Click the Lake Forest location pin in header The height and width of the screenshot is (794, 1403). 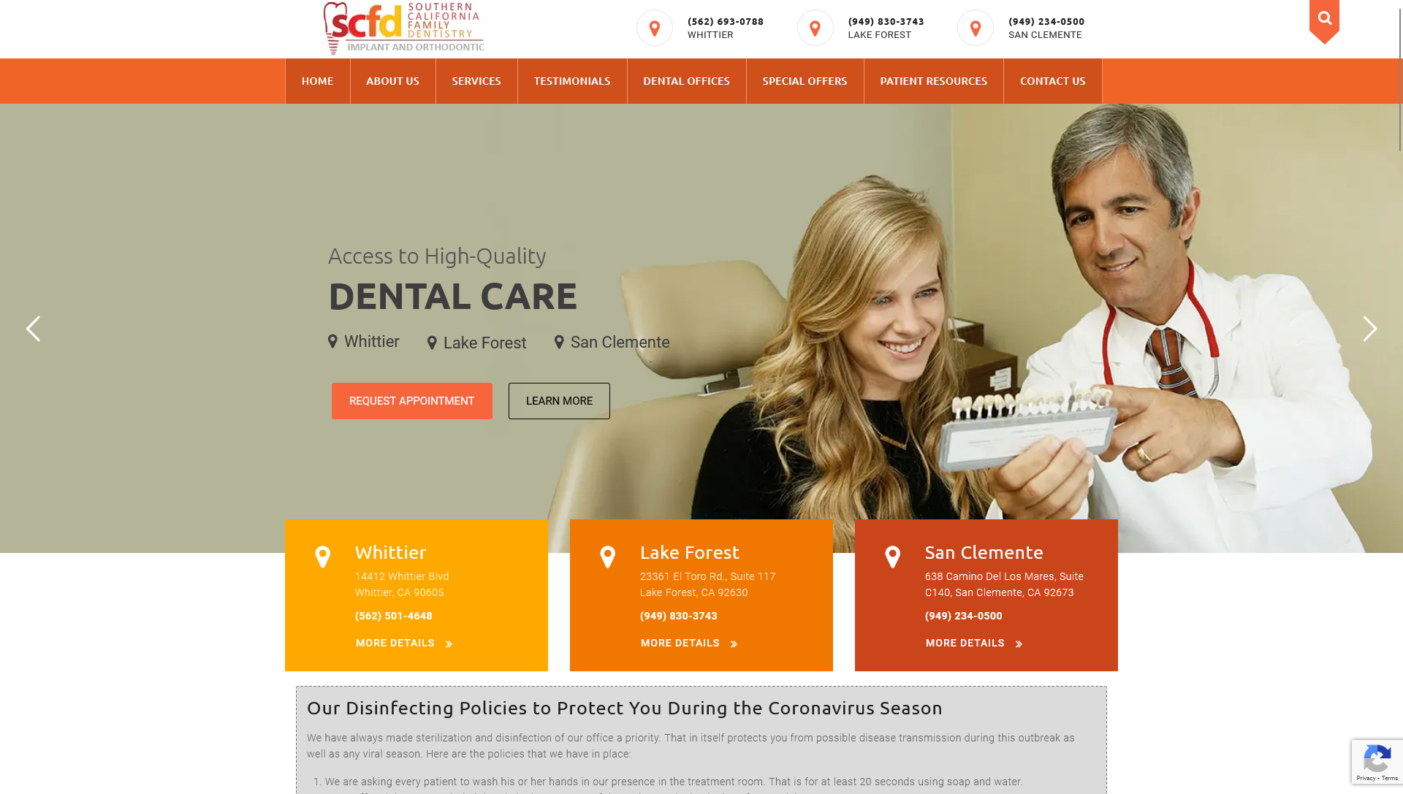pyautogui.click(x=815, y=28)
